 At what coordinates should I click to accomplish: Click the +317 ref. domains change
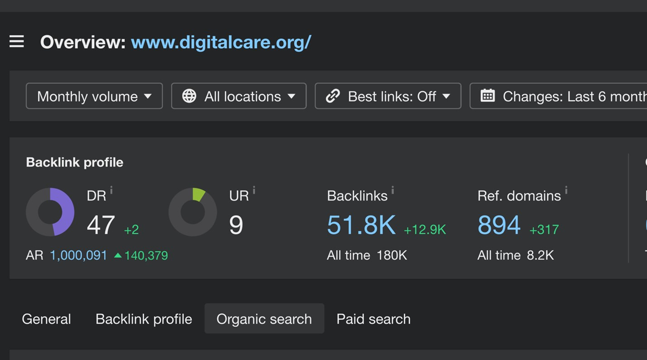click(x=544, y=230)
